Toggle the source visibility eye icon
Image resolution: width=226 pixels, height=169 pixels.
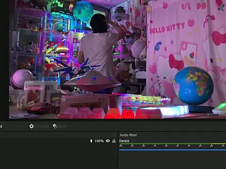click(108, 141)
